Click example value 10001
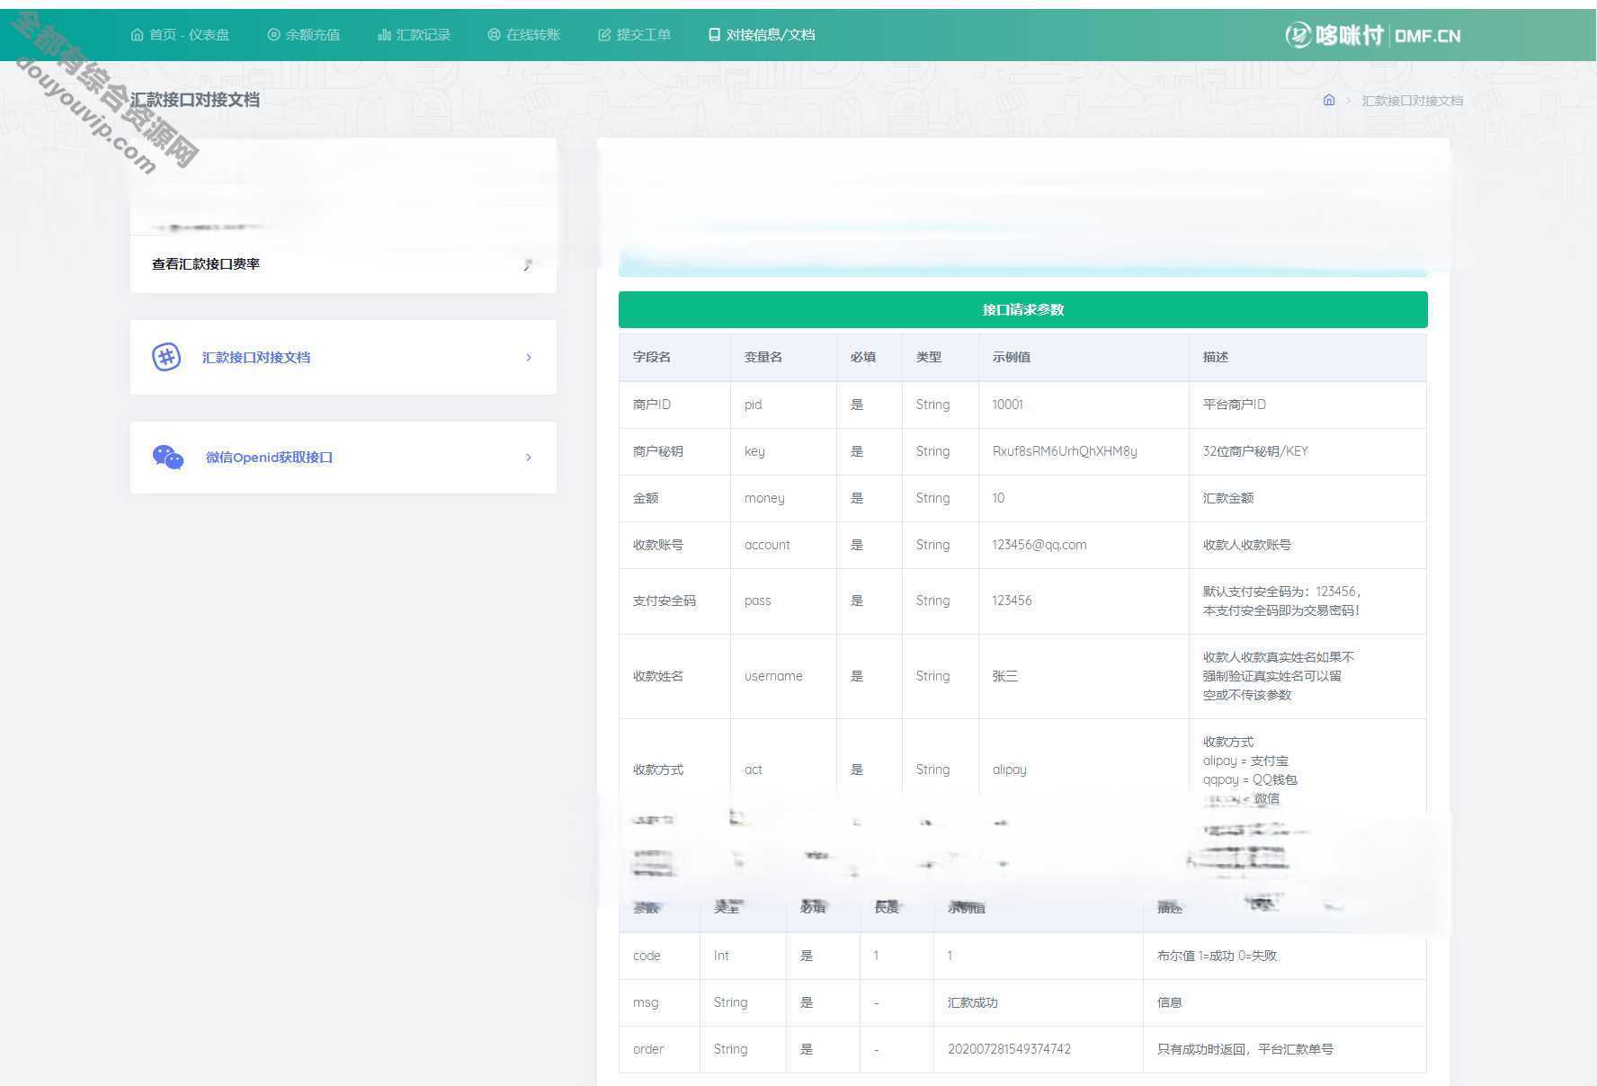This screenshot has height=1086, width=1597. [x=1008, y=405]
